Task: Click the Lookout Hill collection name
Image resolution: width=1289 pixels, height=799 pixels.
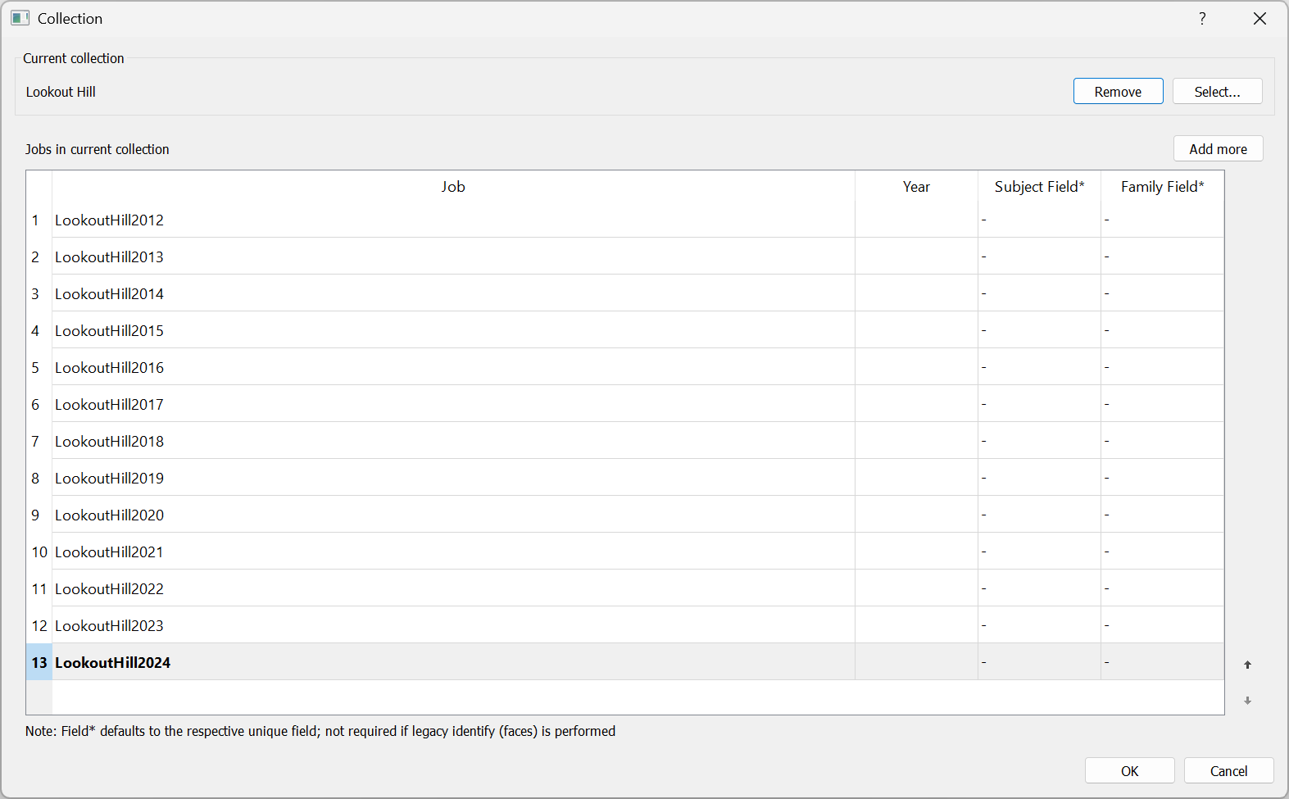Action: pyautogui.click(x=61, y=92)
